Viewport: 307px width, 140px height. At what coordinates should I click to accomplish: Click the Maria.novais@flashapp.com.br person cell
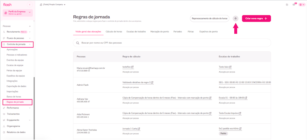click(91, 69)
